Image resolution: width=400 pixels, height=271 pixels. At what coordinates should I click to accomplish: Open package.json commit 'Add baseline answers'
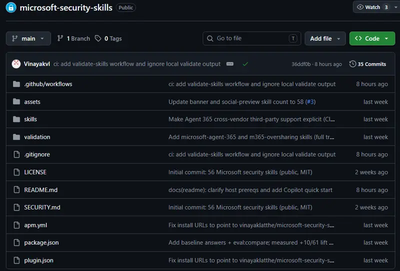click(x=251, y=242)
